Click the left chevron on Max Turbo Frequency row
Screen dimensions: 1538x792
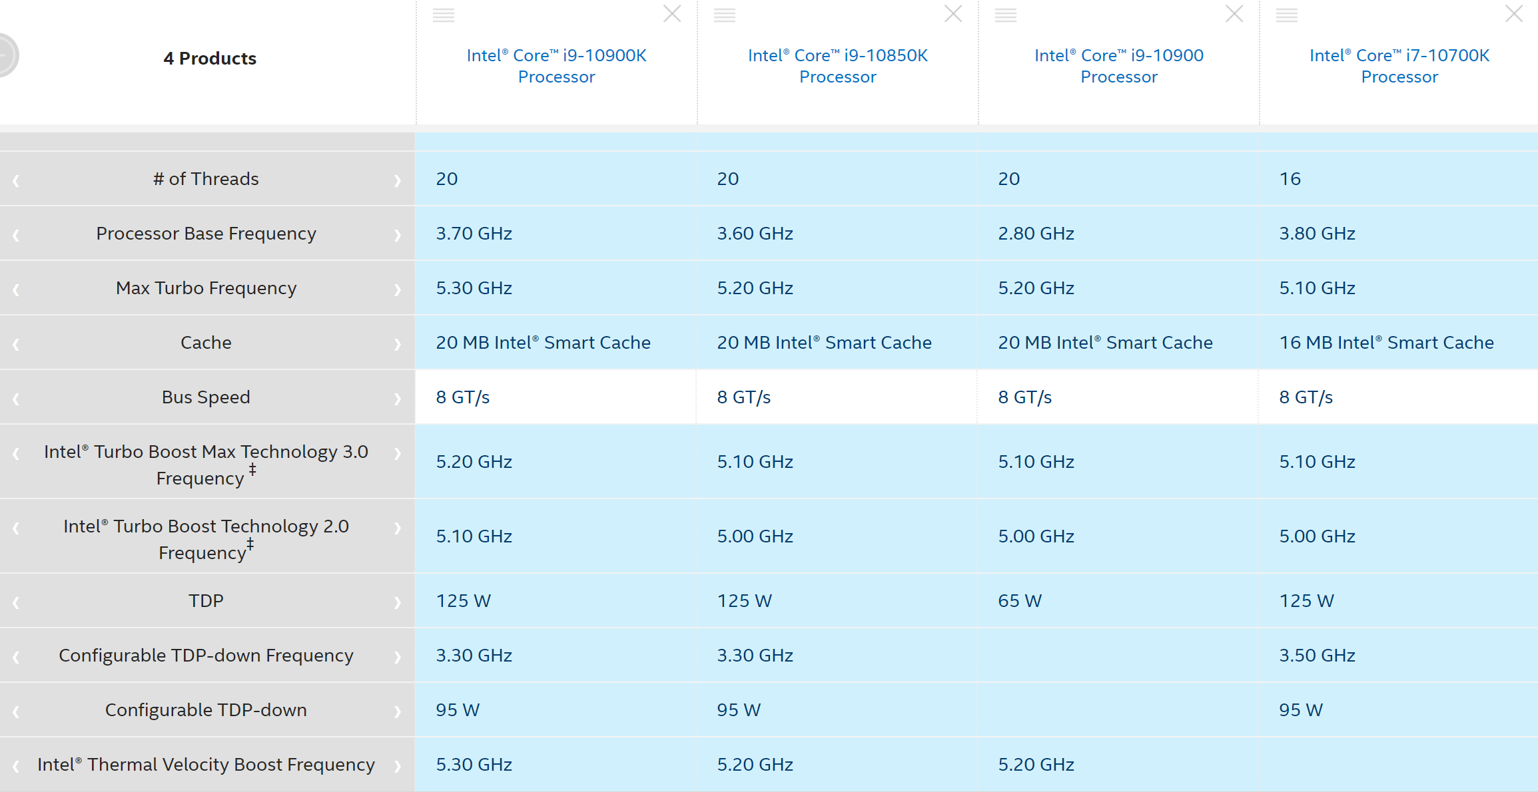[16, 290]
